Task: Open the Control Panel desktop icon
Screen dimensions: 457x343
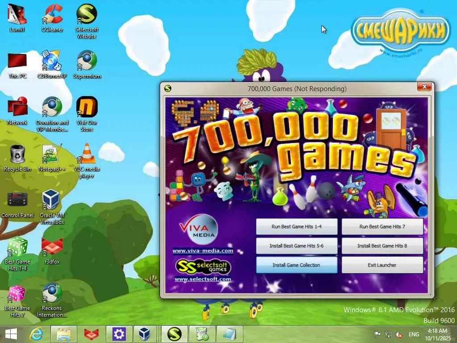Action: (17, 205)
